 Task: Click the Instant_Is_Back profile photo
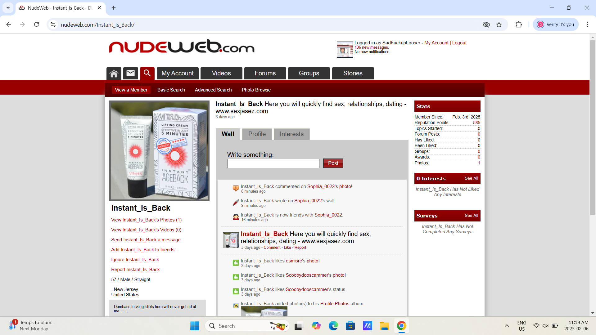(159, 151)
